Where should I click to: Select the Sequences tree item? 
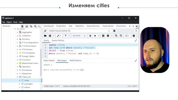[27, 74]
